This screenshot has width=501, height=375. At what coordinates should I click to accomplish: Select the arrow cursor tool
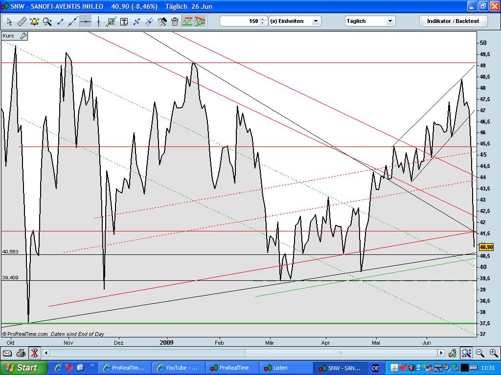[9, 21]
